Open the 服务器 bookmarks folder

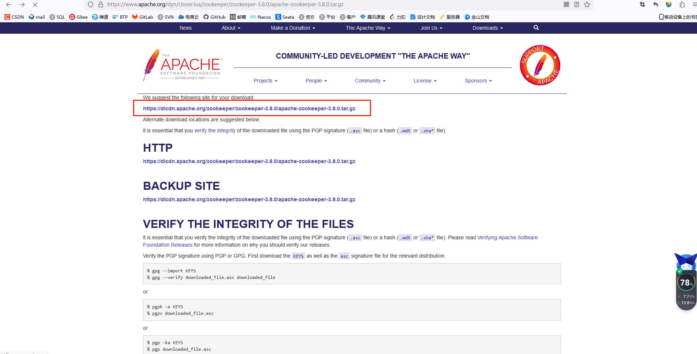pyautogui.click(x=450, y=17)
